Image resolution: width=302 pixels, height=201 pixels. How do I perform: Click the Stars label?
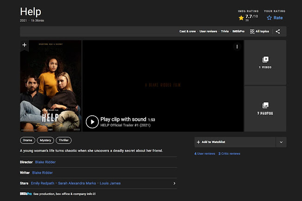(24, 183)
